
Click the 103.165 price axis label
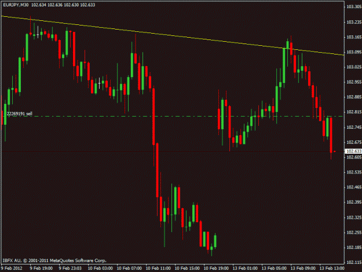tap(354, 37)
